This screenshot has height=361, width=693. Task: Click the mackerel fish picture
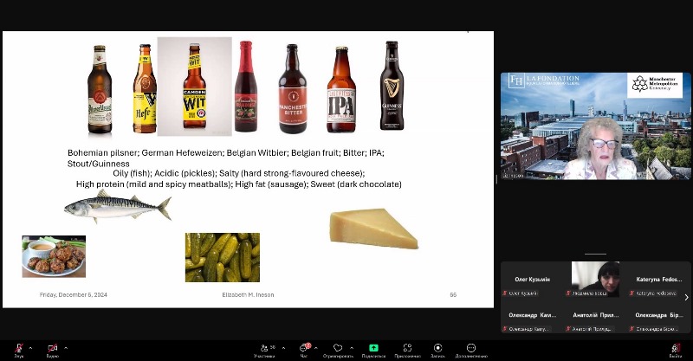click(118, 206)
